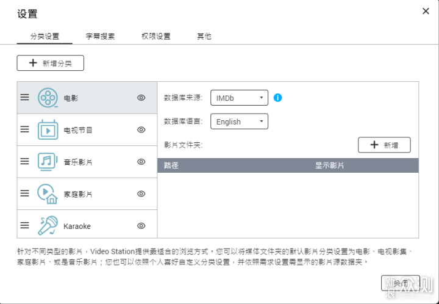Viewport: 439px width, 304px height.
Task: Open the 其他 tab
Action: pyautogui.click(x=204, y=37)
